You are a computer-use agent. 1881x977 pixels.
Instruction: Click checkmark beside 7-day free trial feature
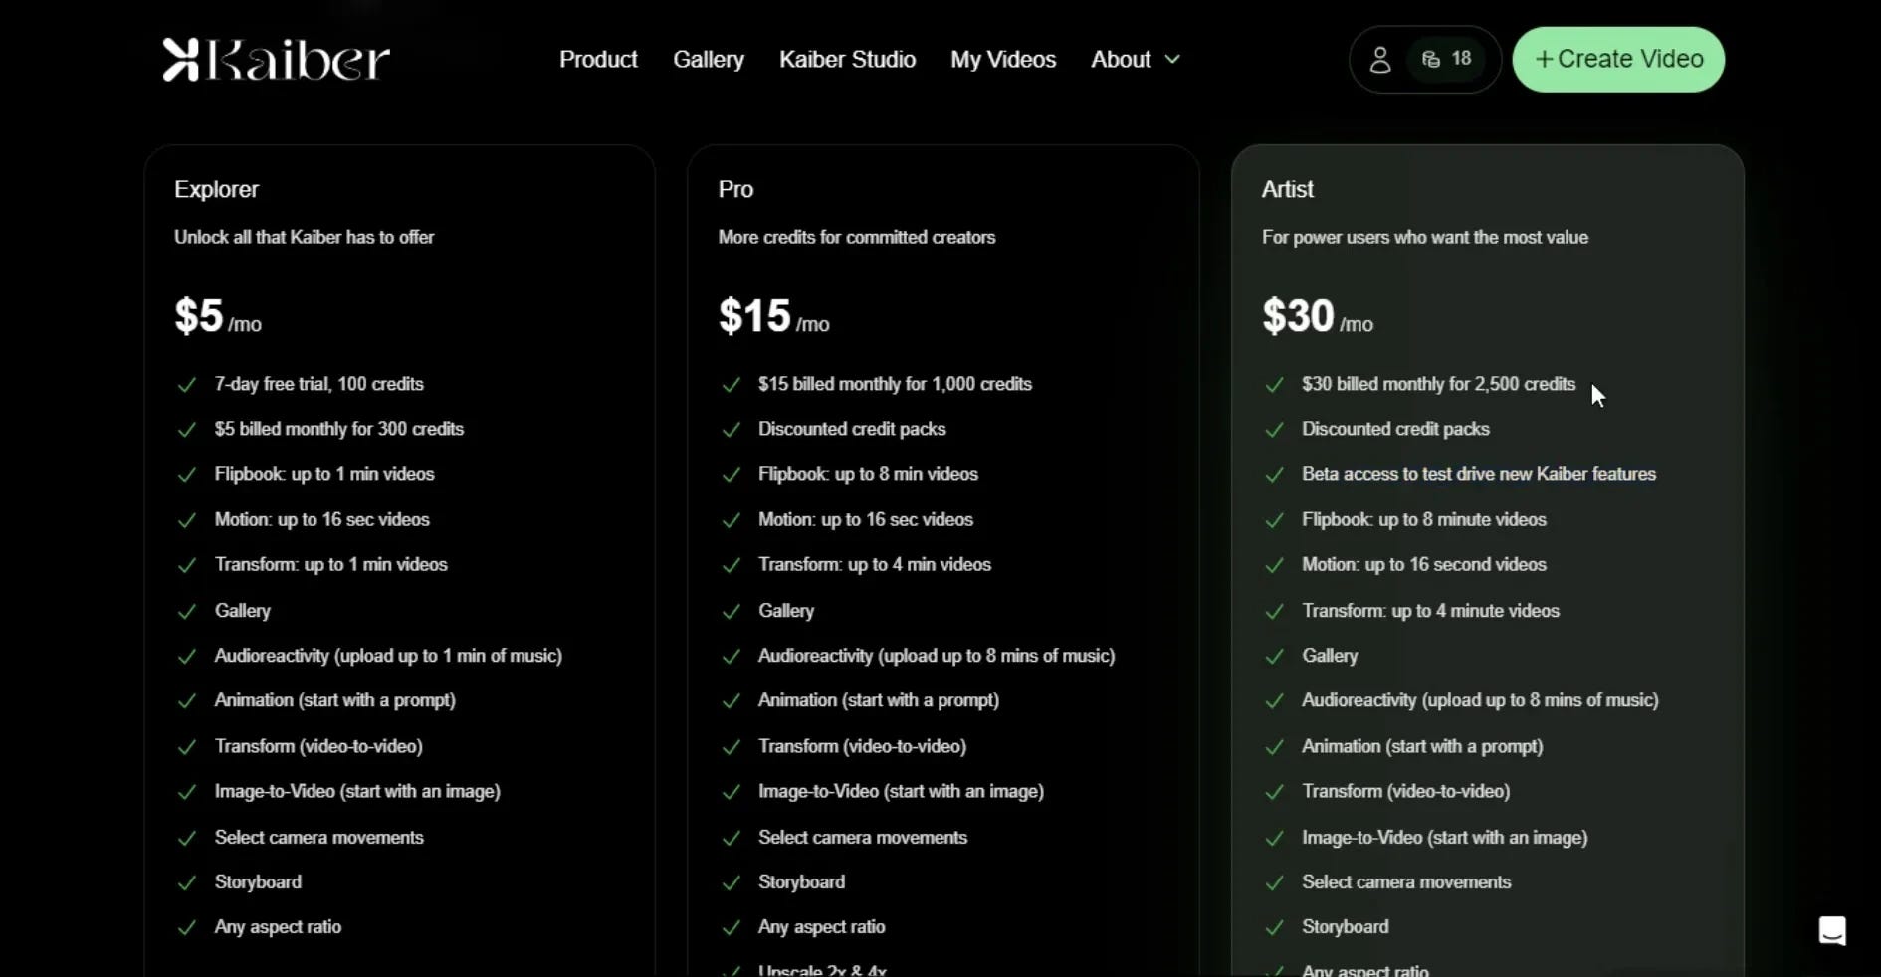[x=188, y=385]
